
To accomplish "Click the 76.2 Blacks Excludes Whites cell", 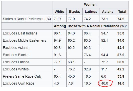I will [71, 69].
